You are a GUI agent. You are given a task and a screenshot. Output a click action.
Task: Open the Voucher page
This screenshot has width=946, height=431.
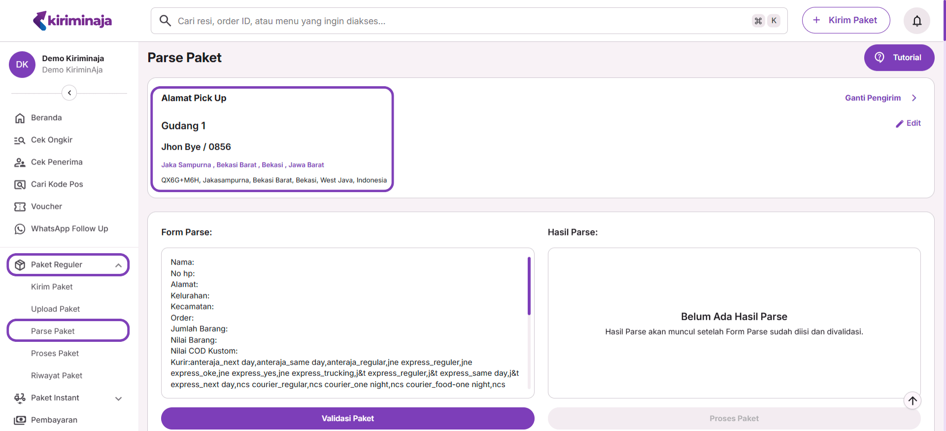pyautogui.click(x=46, y=206)
